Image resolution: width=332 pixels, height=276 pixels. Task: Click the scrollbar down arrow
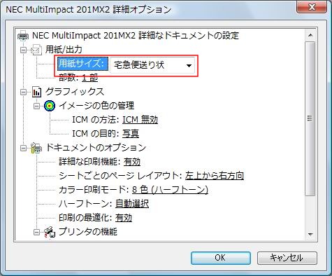click(310, 234)
